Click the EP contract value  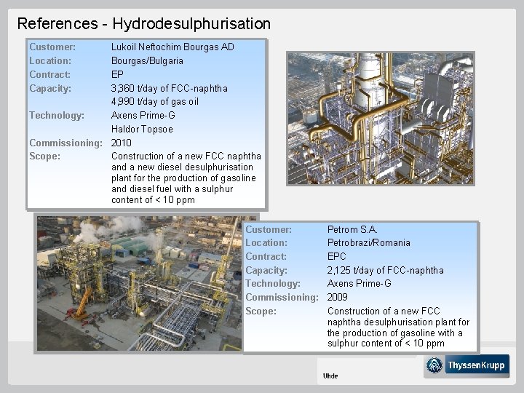(x=117, y=74)
